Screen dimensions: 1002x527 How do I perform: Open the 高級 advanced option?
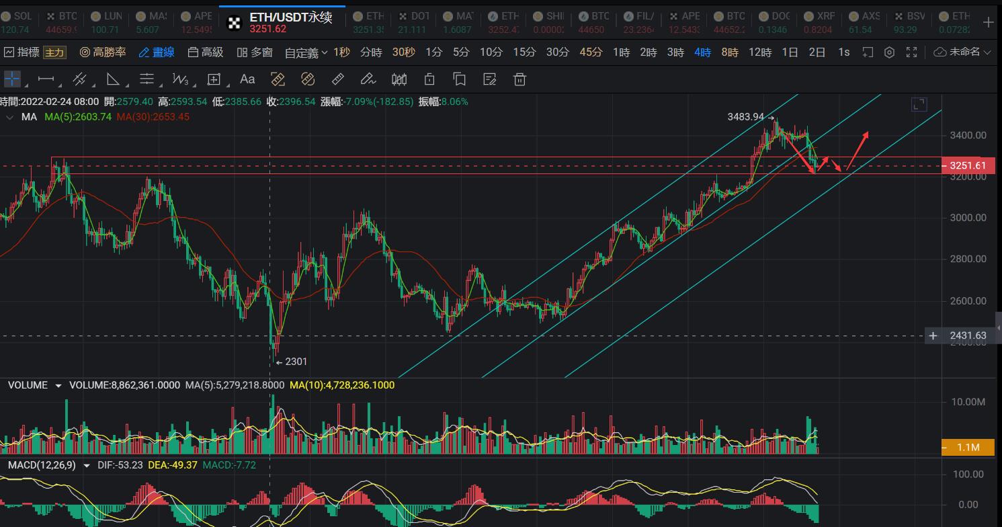click(206, 52)
